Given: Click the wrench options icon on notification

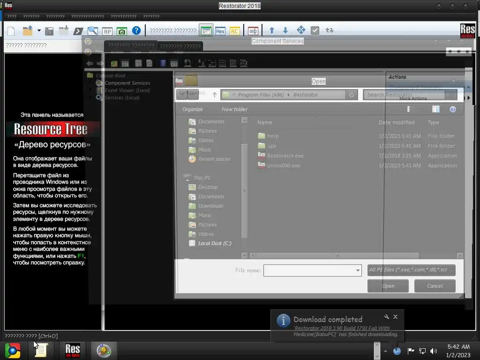Looking at the screenshot, I should [386, 317].
